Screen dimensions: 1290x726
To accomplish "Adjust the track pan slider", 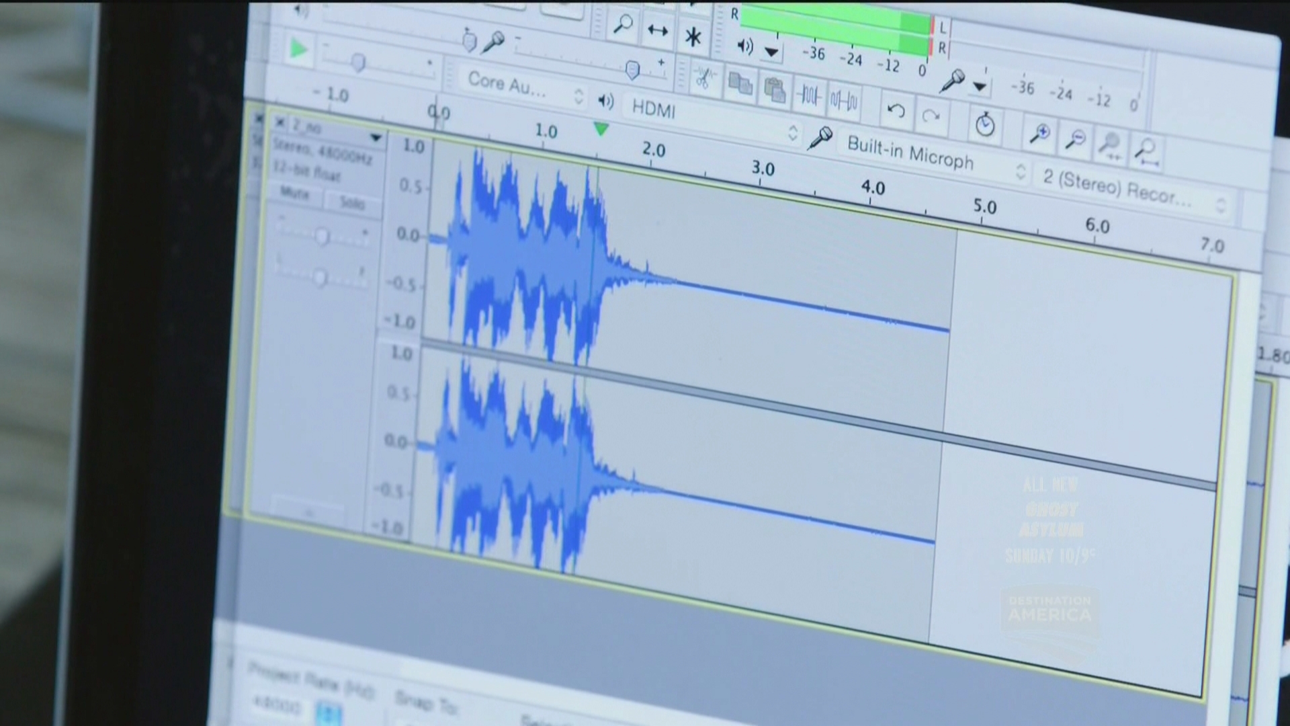I will coord(320,277).
